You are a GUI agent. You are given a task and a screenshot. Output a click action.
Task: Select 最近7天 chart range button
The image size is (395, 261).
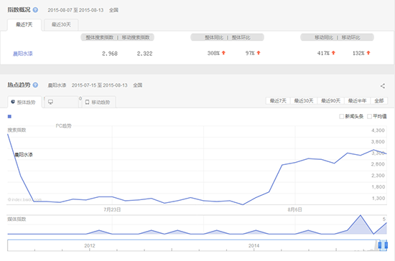click(x=278, y=101)
